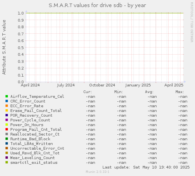This screenshot has width=195, height=176.
Task: Click the Avg: column header
Action: pyautogui.click(x=149, y=92)
